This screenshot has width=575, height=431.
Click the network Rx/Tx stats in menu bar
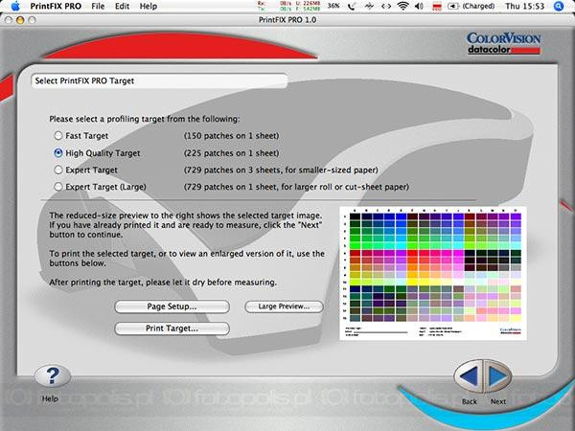click(x=288, y=6)
